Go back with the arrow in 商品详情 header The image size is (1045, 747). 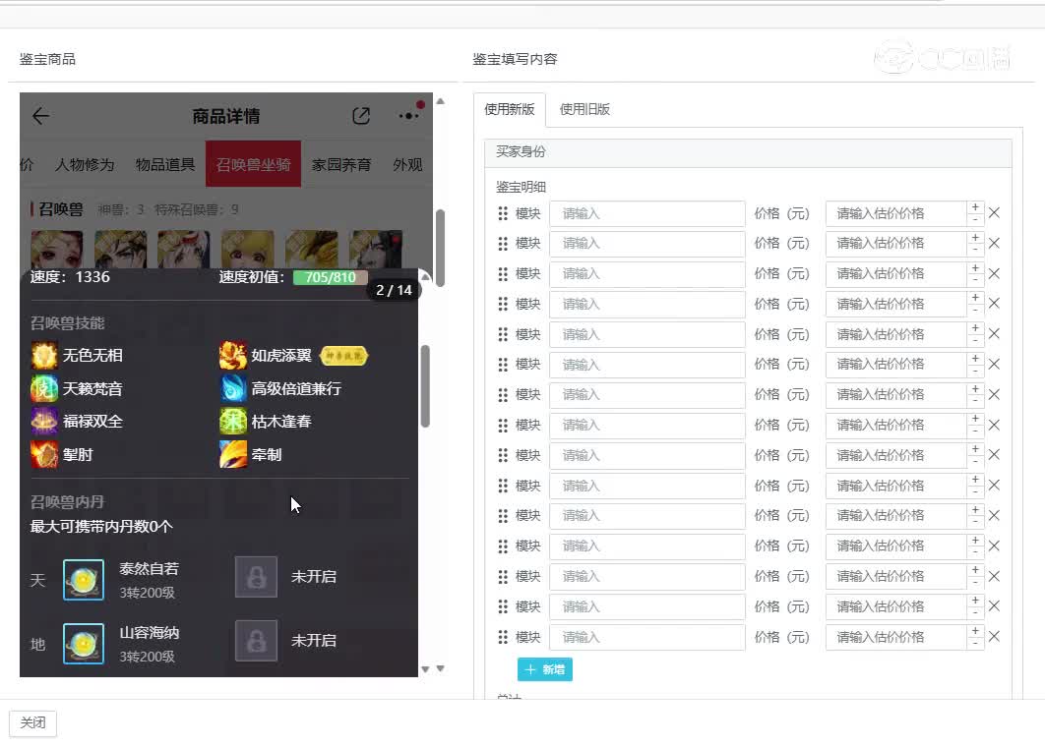point(40,116)
